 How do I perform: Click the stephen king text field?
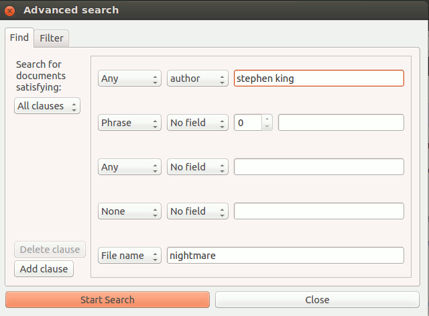(x=319, y=78)
